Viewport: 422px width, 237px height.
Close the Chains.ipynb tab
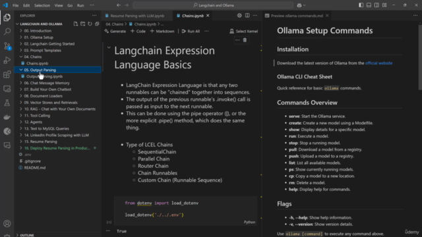(x=208, y=16)
